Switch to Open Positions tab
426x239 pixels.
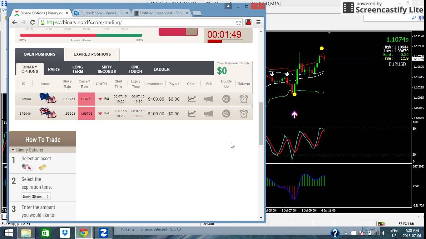click(x=39, y=54)
